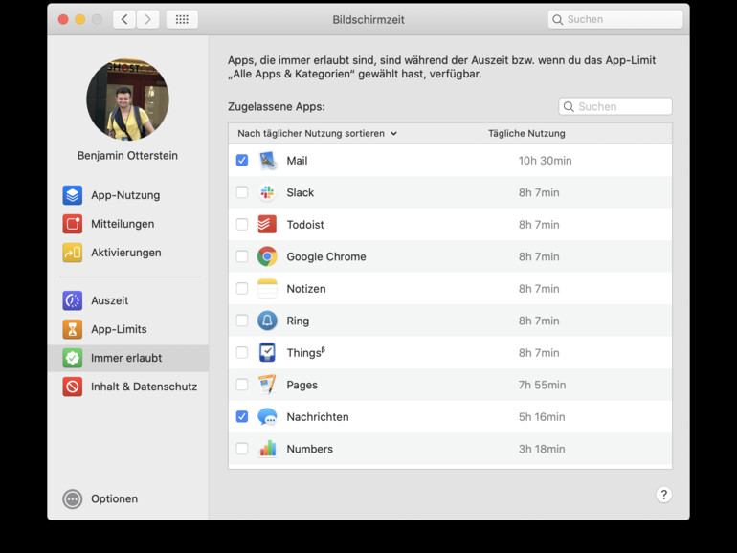The width and height of the screenshot is (737, 553).
Task: Select the 'Immer erlaubt' sidebar item
Action: [x=127, y=358]
